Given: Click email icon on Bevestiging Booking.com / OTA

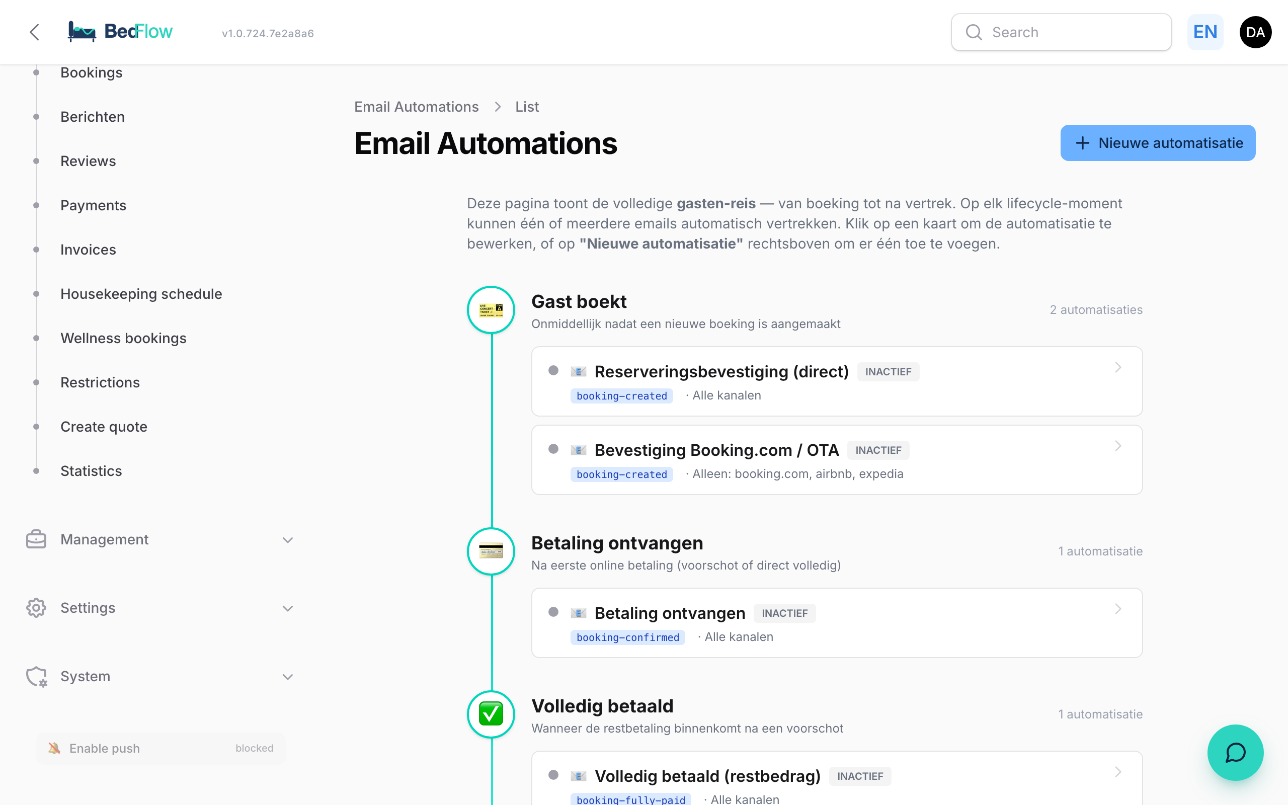Looking at the screenshot, I should [x=578, y=450].
